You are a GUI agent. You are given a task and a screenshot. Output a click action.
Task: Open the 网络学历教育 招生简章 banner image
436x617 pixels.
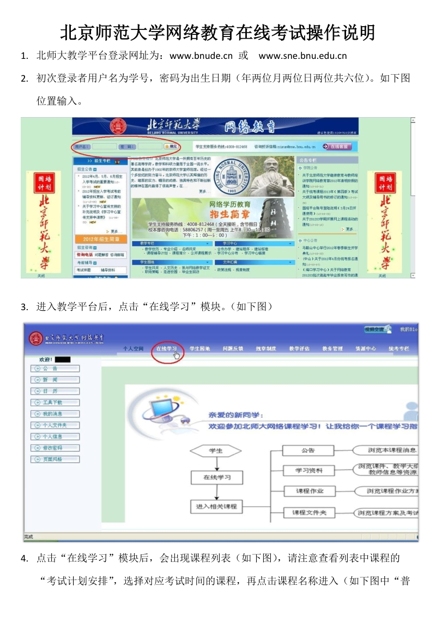click(213, 219)
